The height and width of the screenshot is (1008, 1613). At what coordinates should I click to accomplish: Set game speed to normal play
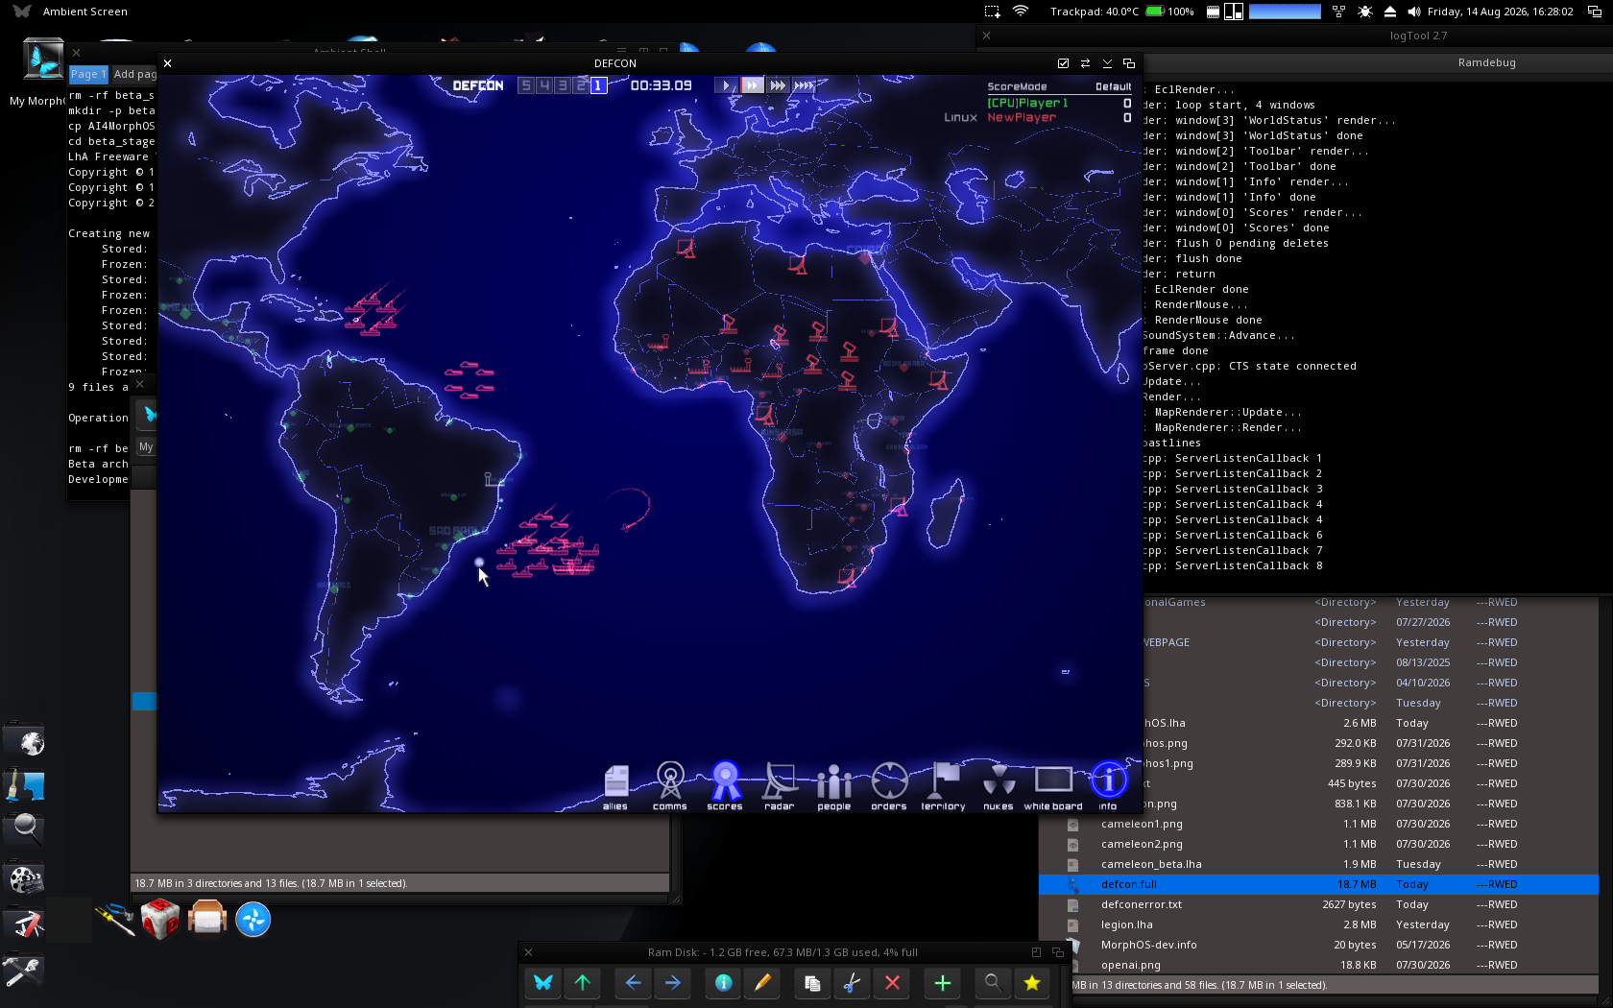(x=727, y=85)
